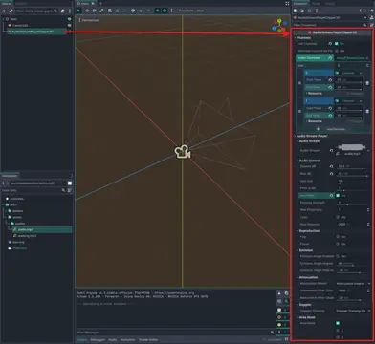Click the clear output icon in bottom panel
375x344 pixels.
pos(279,293)
